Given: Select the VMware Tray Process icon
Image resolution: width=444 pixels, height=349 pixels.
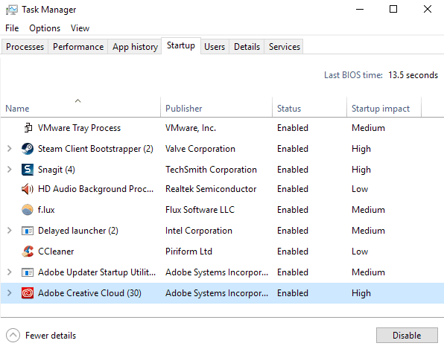Looking at the screenshot, I should (x=28, y=128).
